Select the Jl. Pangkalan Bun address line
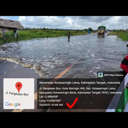This screenshot has width=128, height=128. (x=78, y=88)
